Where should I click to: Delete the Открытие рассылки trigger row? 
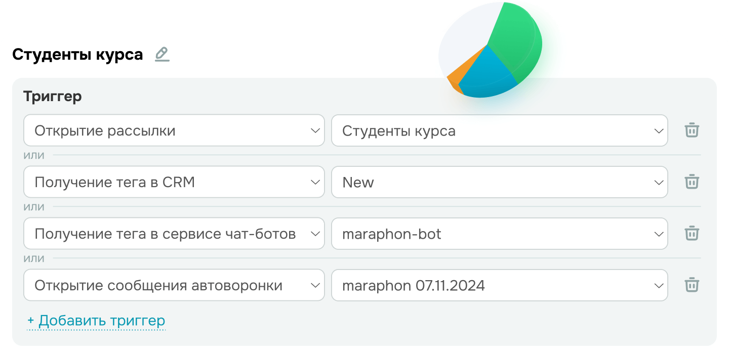click(x=692, y=130)
